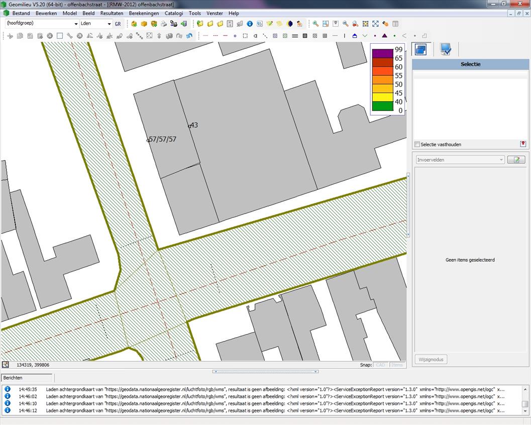Screen dimensions: 531x425
Task: Click the three horizontal lines item tool
Action: (x=295, y=36)
